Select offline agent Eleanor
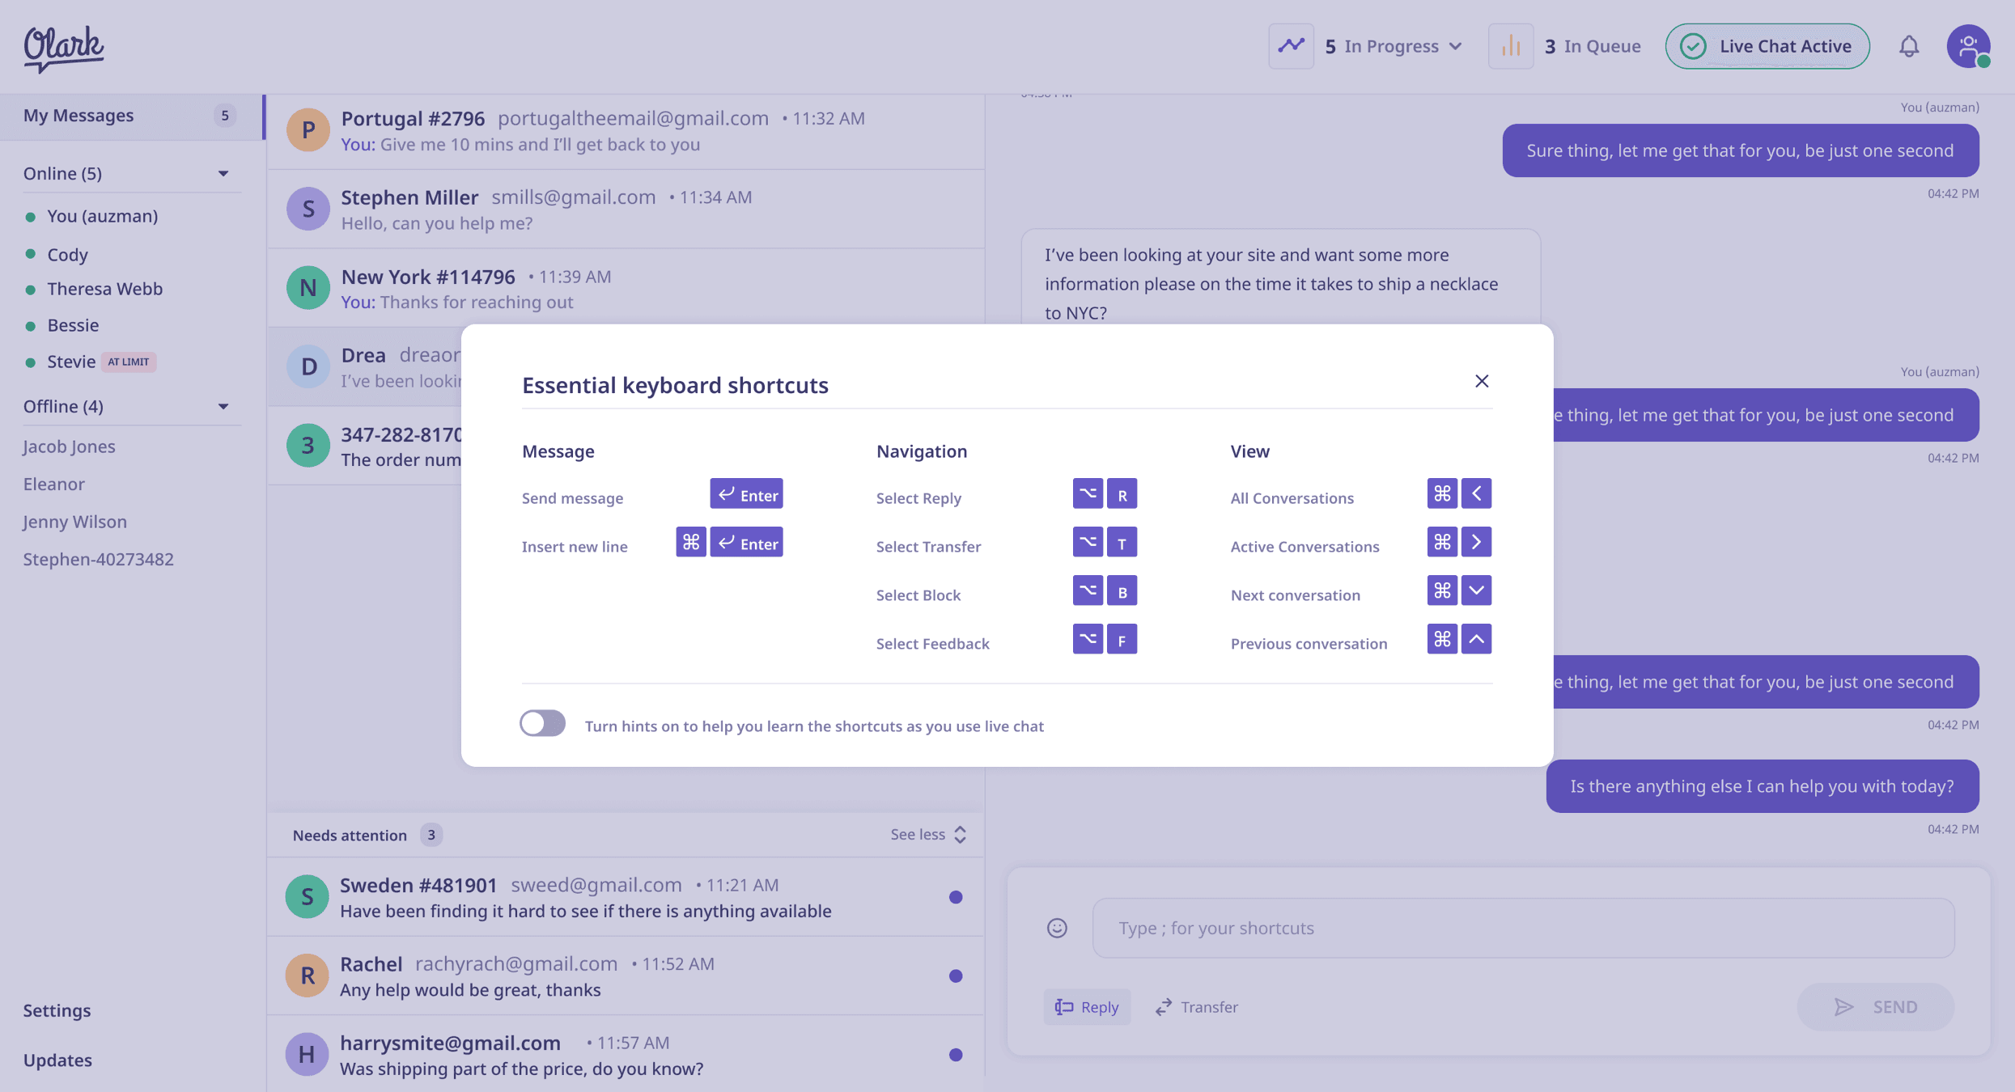The image size is (2015, 1092). pyautogui.click(x=53, y=484)
